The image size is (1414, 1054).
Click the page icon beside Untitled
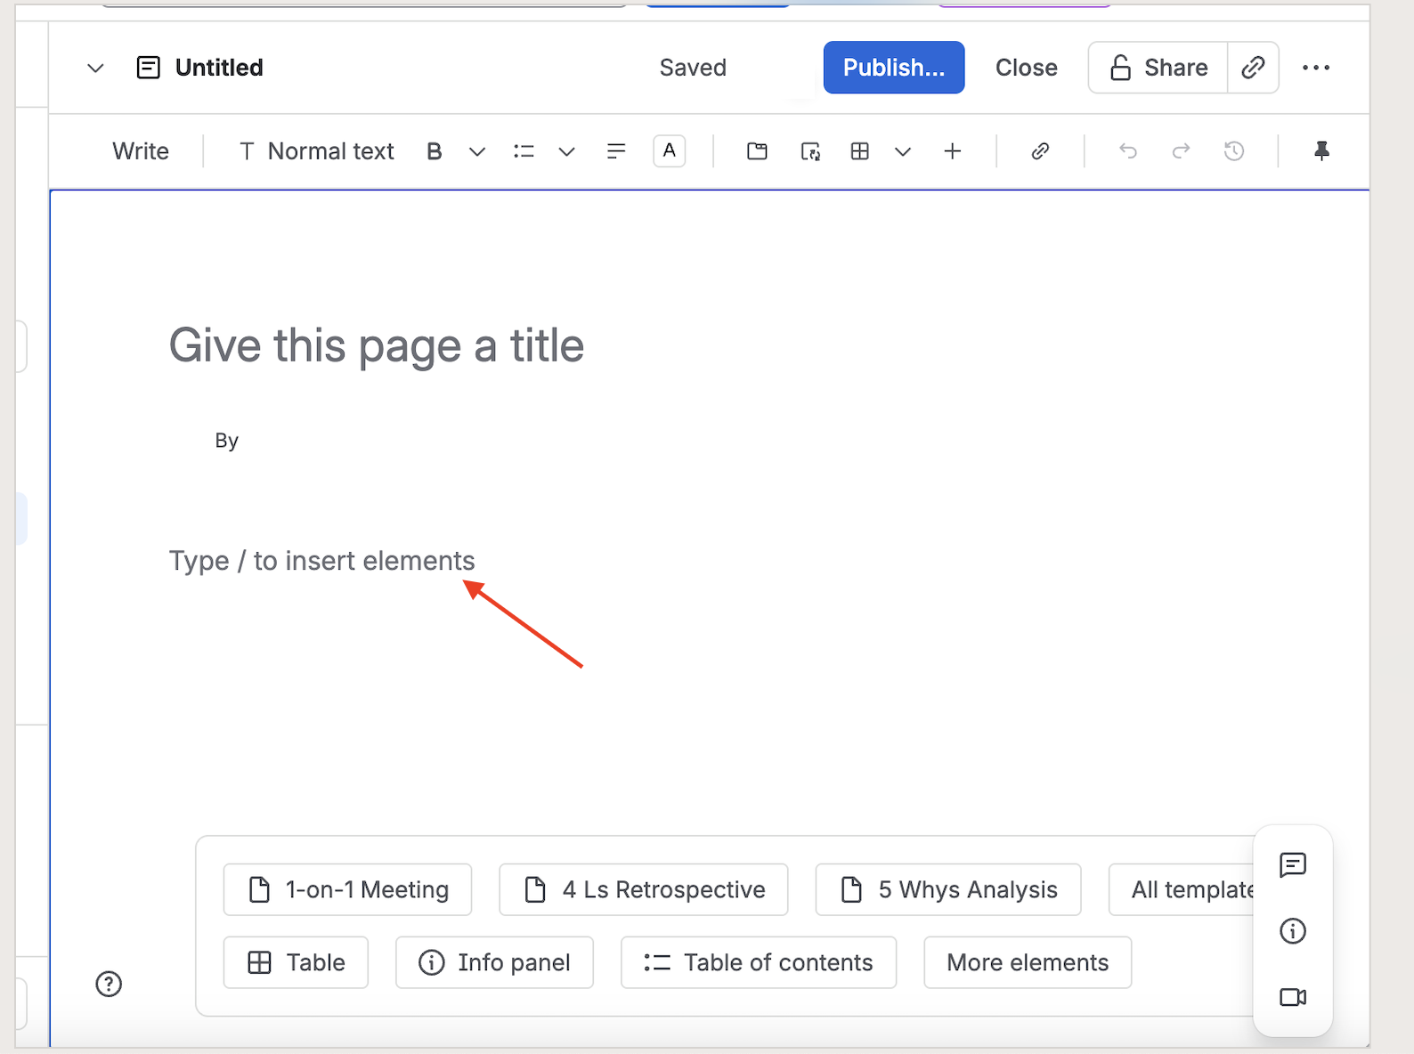[x=149, y=68]
